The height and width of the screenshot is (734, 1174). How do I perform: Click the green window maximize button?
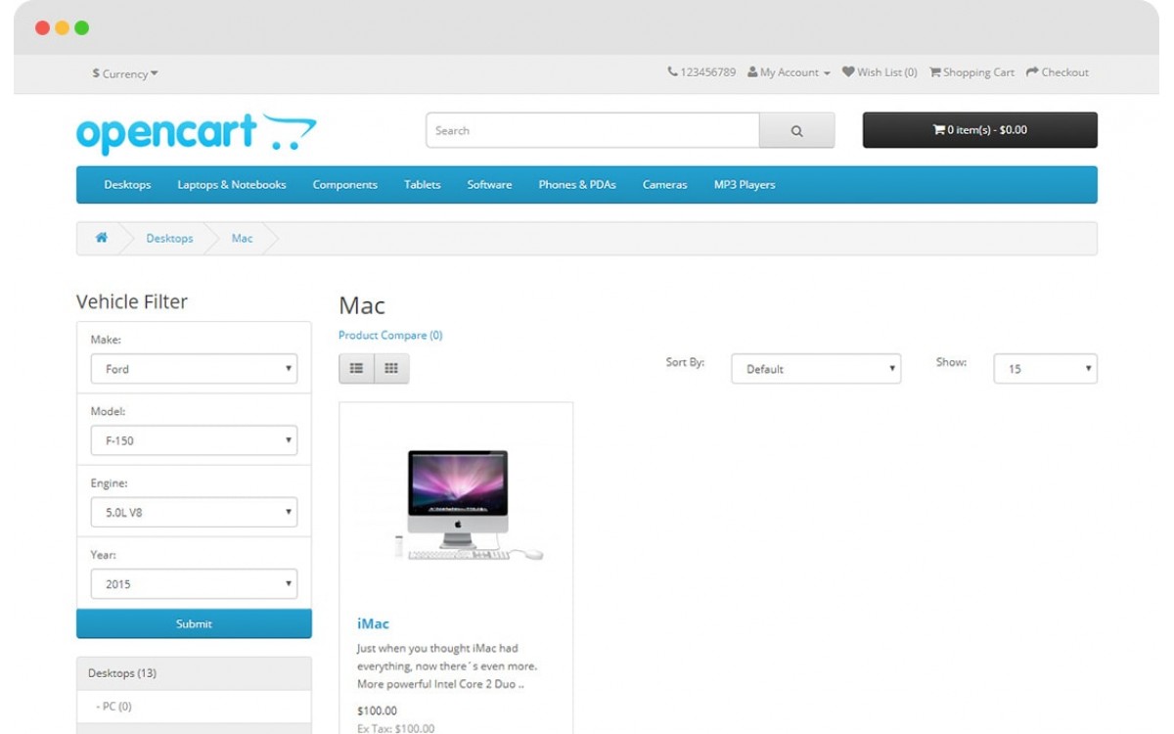pyautogui.click(x=81, y=27)
